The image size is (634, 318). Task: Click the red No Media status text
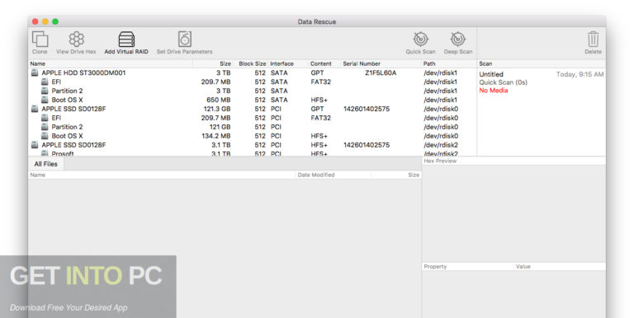(x=494, y=91)
